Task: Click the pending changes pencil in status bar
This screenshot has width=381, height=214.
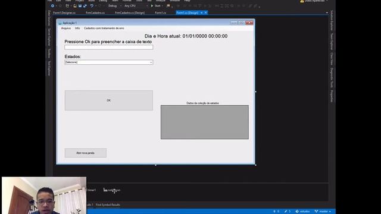Action: [x=288, y=212]
